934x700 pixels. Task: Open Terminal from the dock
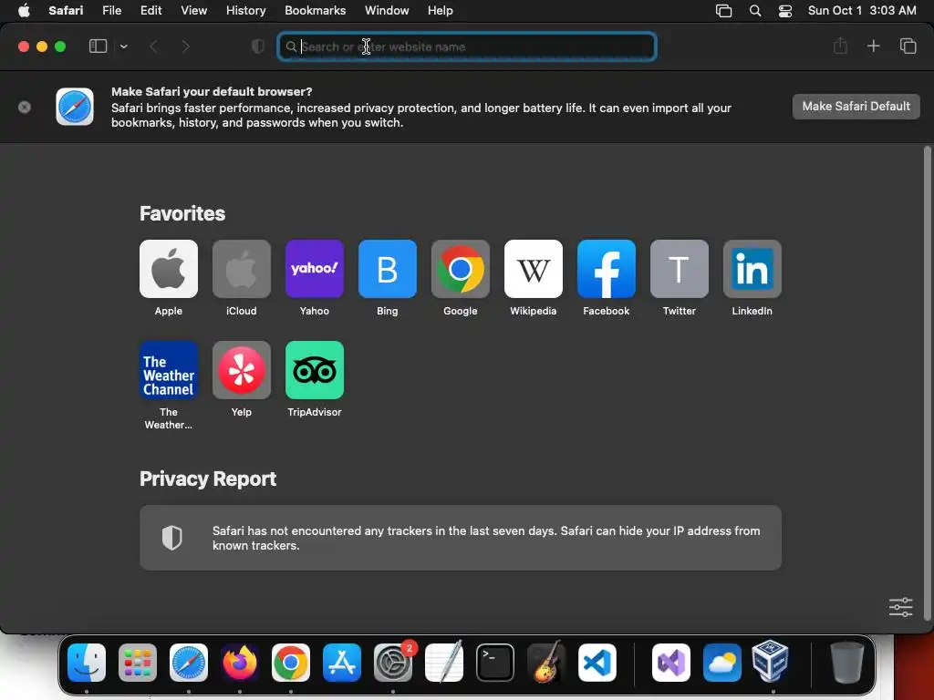[495, 663]
